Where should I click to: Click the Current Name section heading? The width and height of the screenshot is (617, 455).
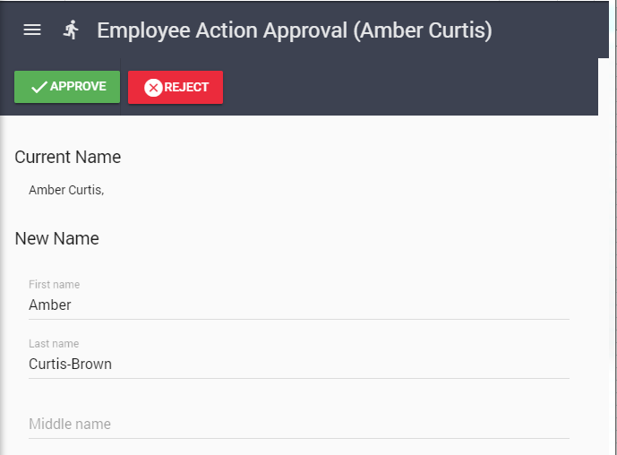pyautogui.click(x=68, y=157)
